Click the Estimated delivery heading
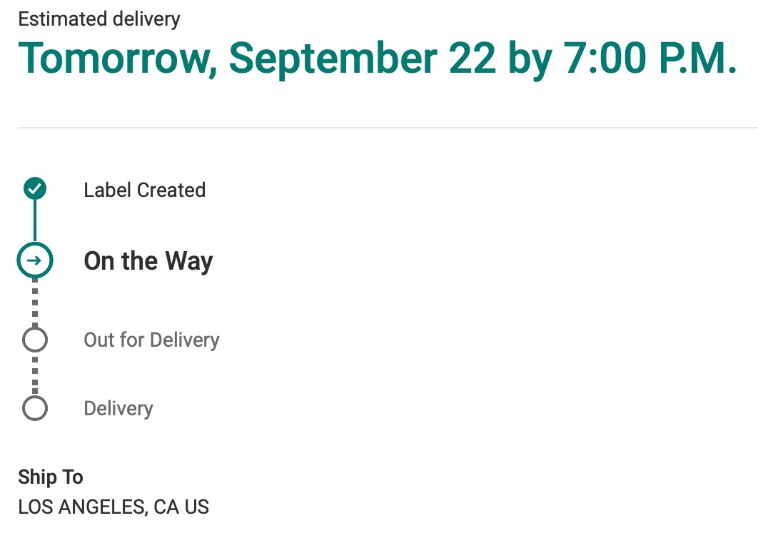The image size is (758, 538). pyautogui.click(x=99, y=19)
